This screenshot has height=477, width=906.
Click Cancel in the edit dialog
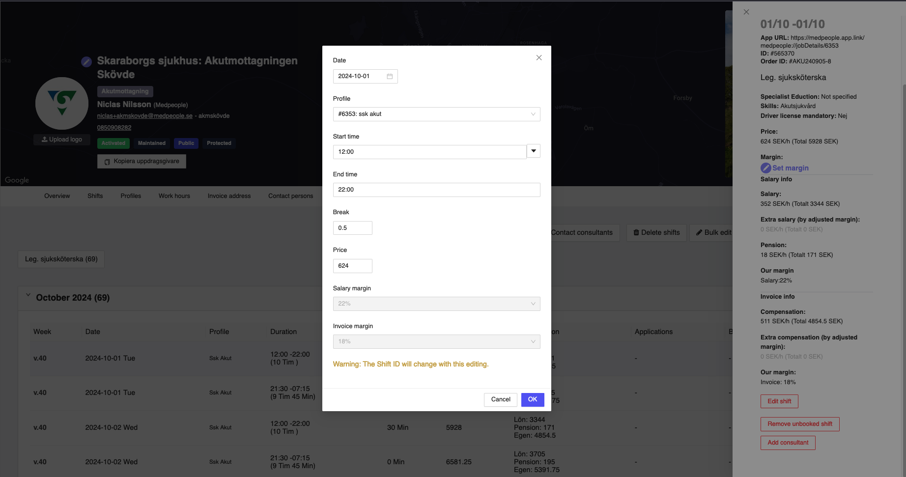point(500,399)
